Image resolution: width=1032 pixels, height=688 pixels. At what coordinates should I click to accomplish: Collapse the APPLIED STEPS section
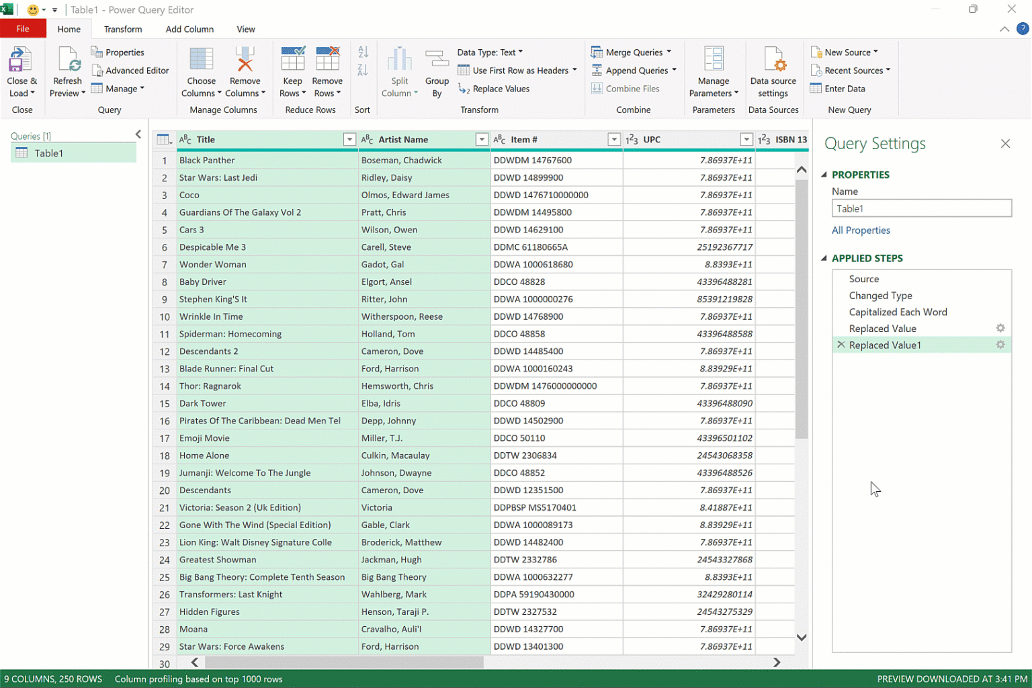coord(824,258)
